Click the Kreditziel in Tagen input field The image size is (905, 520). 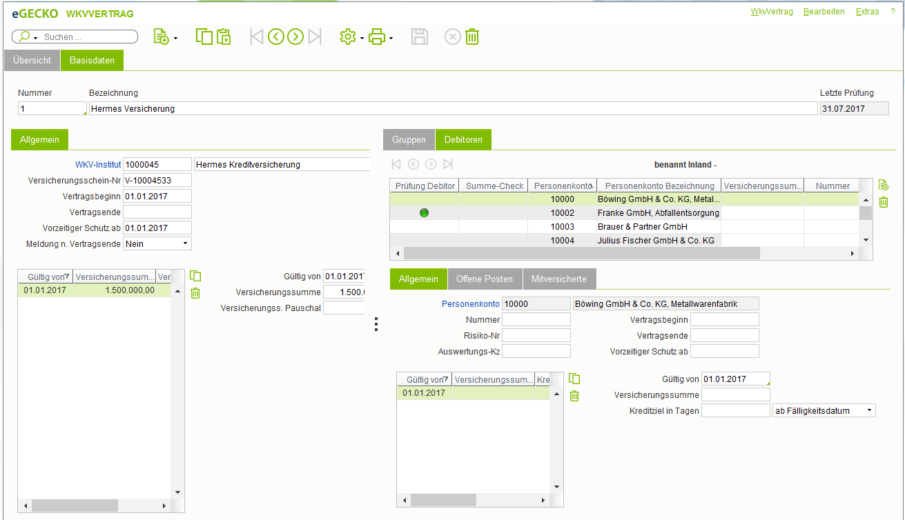(736, 410)
